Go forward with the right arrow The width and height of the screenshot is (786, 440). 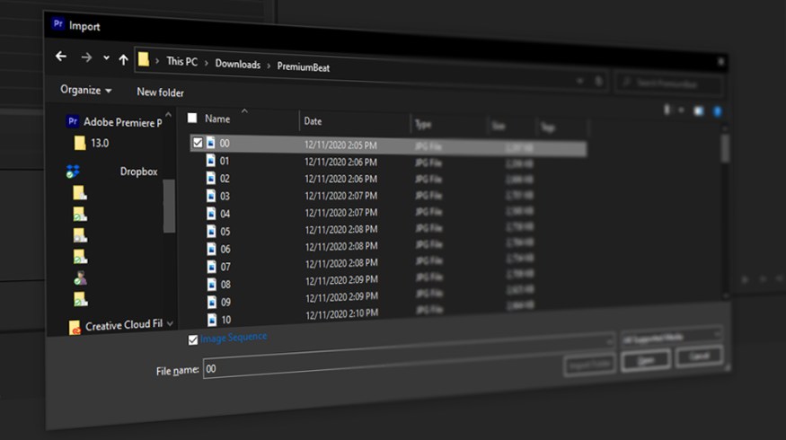tap(86, 57)
